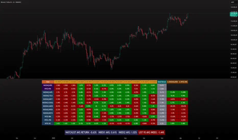Click IBM total return cell -13.22%
The width and height of the screenshot is (238, 140).
coord(162,117)
